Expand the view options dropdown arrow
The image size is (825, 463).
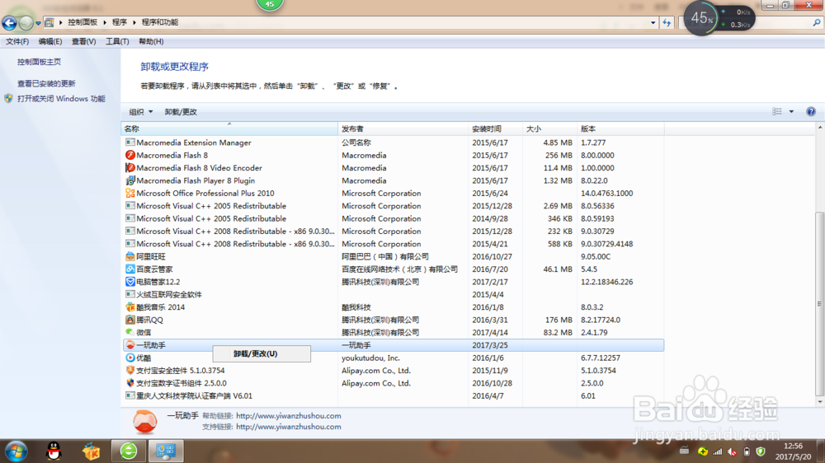click(x=791, y=111)
